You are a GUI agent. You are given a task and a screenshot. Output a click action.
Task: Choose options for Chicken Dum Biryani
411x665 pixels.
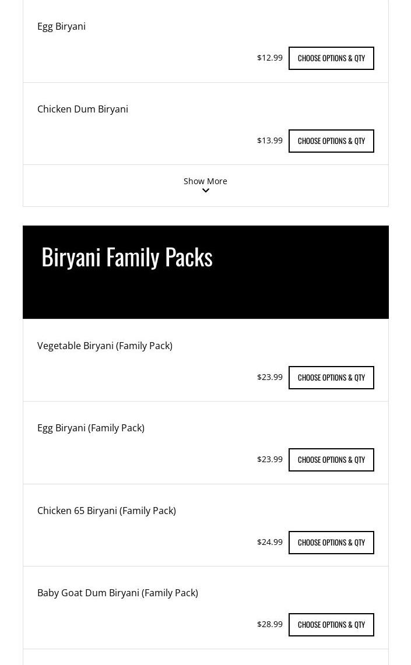(x=331, y=141)
